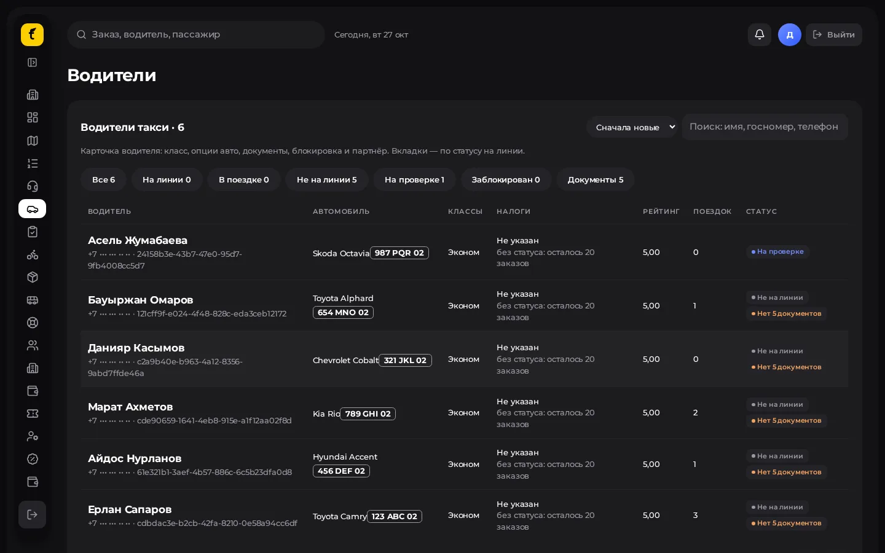
Task: Open the lifebuoy help icon
Action: [33, 323]
